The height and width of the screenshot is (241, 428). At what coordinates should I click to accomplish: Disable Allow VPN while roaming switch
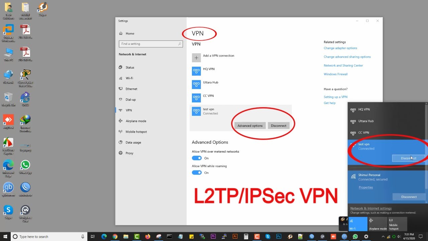pos(197,173)
